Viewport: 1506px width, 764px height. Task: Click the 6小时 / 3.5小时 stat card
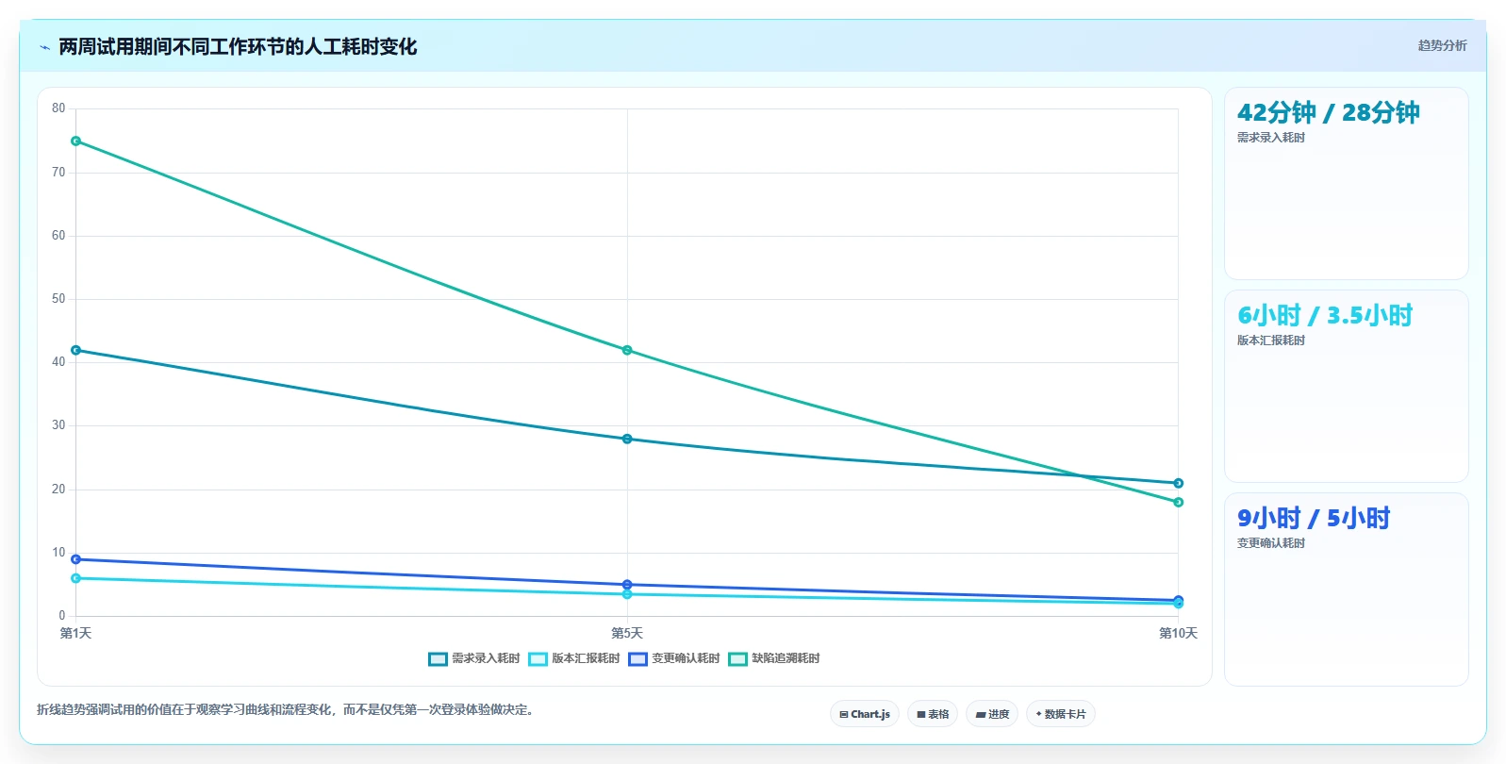coord(1346,387)
